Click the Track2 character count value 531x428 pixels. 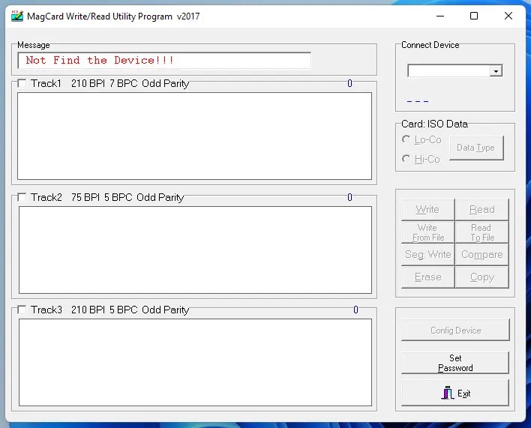pos(349,197)
